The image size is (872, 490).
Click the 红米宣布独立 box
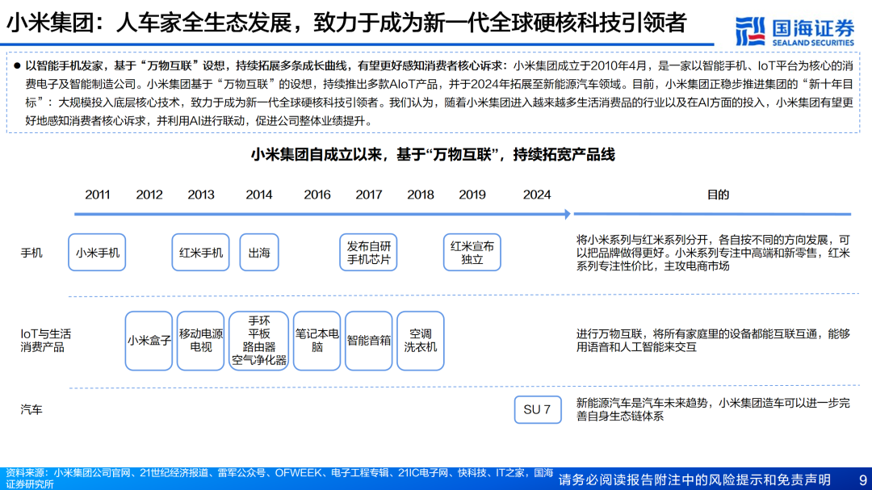point(472,253)
